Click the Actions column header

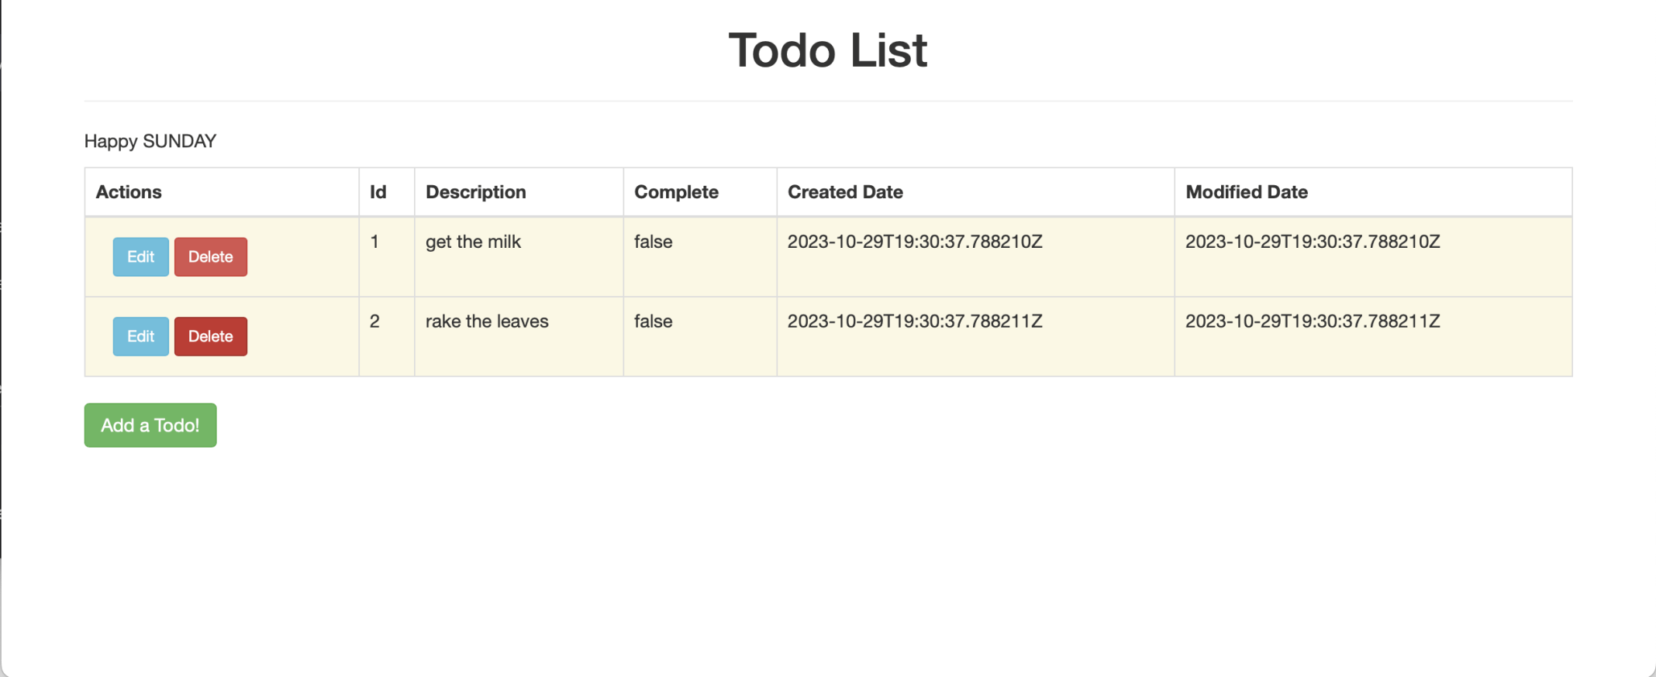129,192
